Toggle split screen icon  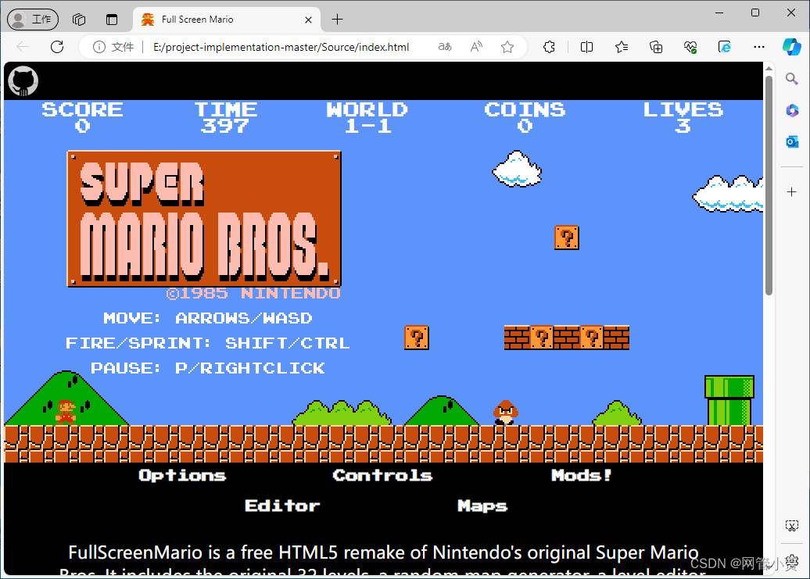coord(586,47)
